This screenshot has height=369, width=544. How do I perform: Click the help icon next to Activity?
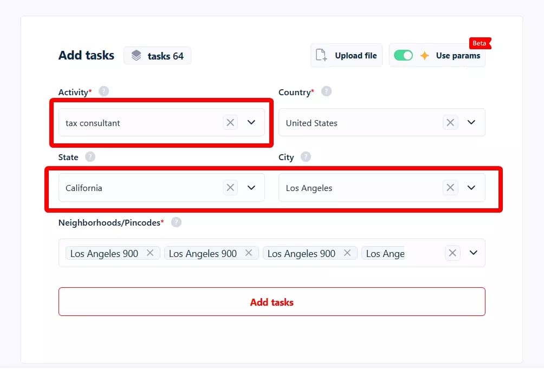[x=103, y=91]
